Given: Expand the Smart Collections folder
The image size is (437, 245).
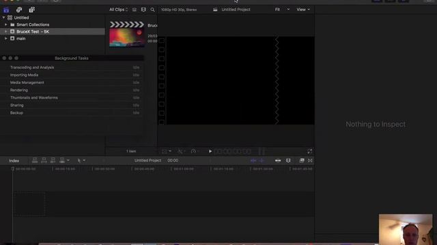Looking at the screenshot, I should (6, 24).
